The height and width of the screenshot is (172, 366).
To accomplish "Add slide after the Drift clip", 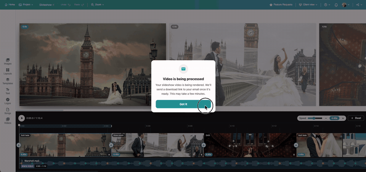I will 296,145.
